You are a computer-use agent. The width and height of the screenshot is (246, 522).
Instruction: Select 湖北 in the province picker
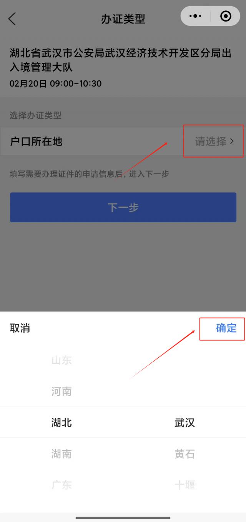[x=61, y=423]
